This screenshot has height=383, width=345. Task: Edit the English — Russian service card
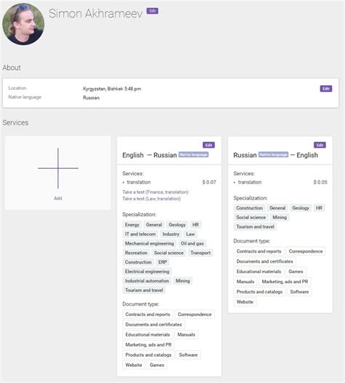pos(208,145)
